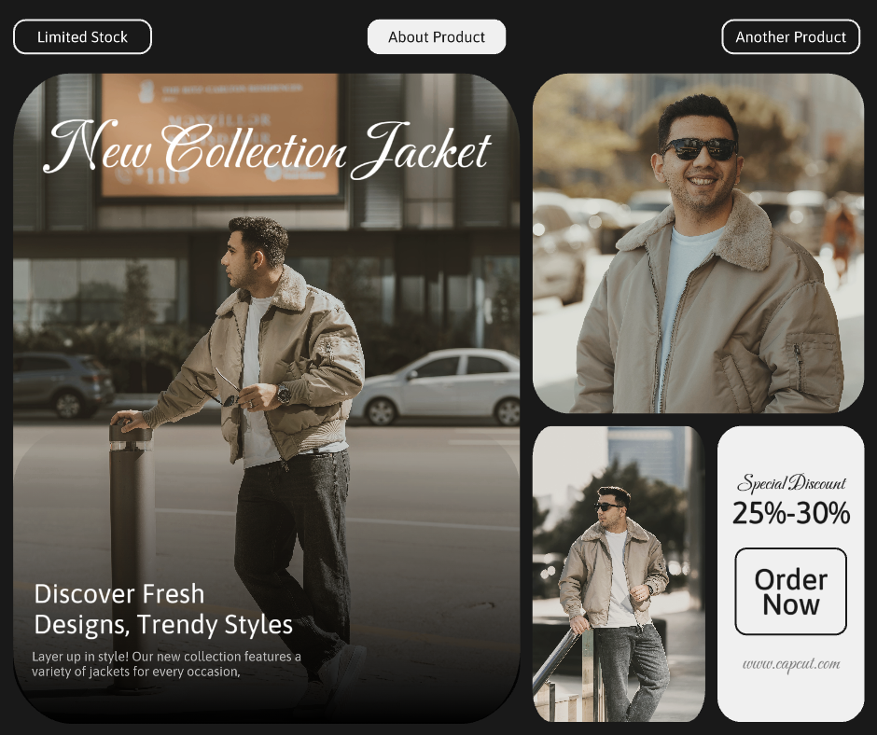This screenshot has width=877, height=735.
Task: Click the wristwatch in the main photo
Action: pos(284,394)
